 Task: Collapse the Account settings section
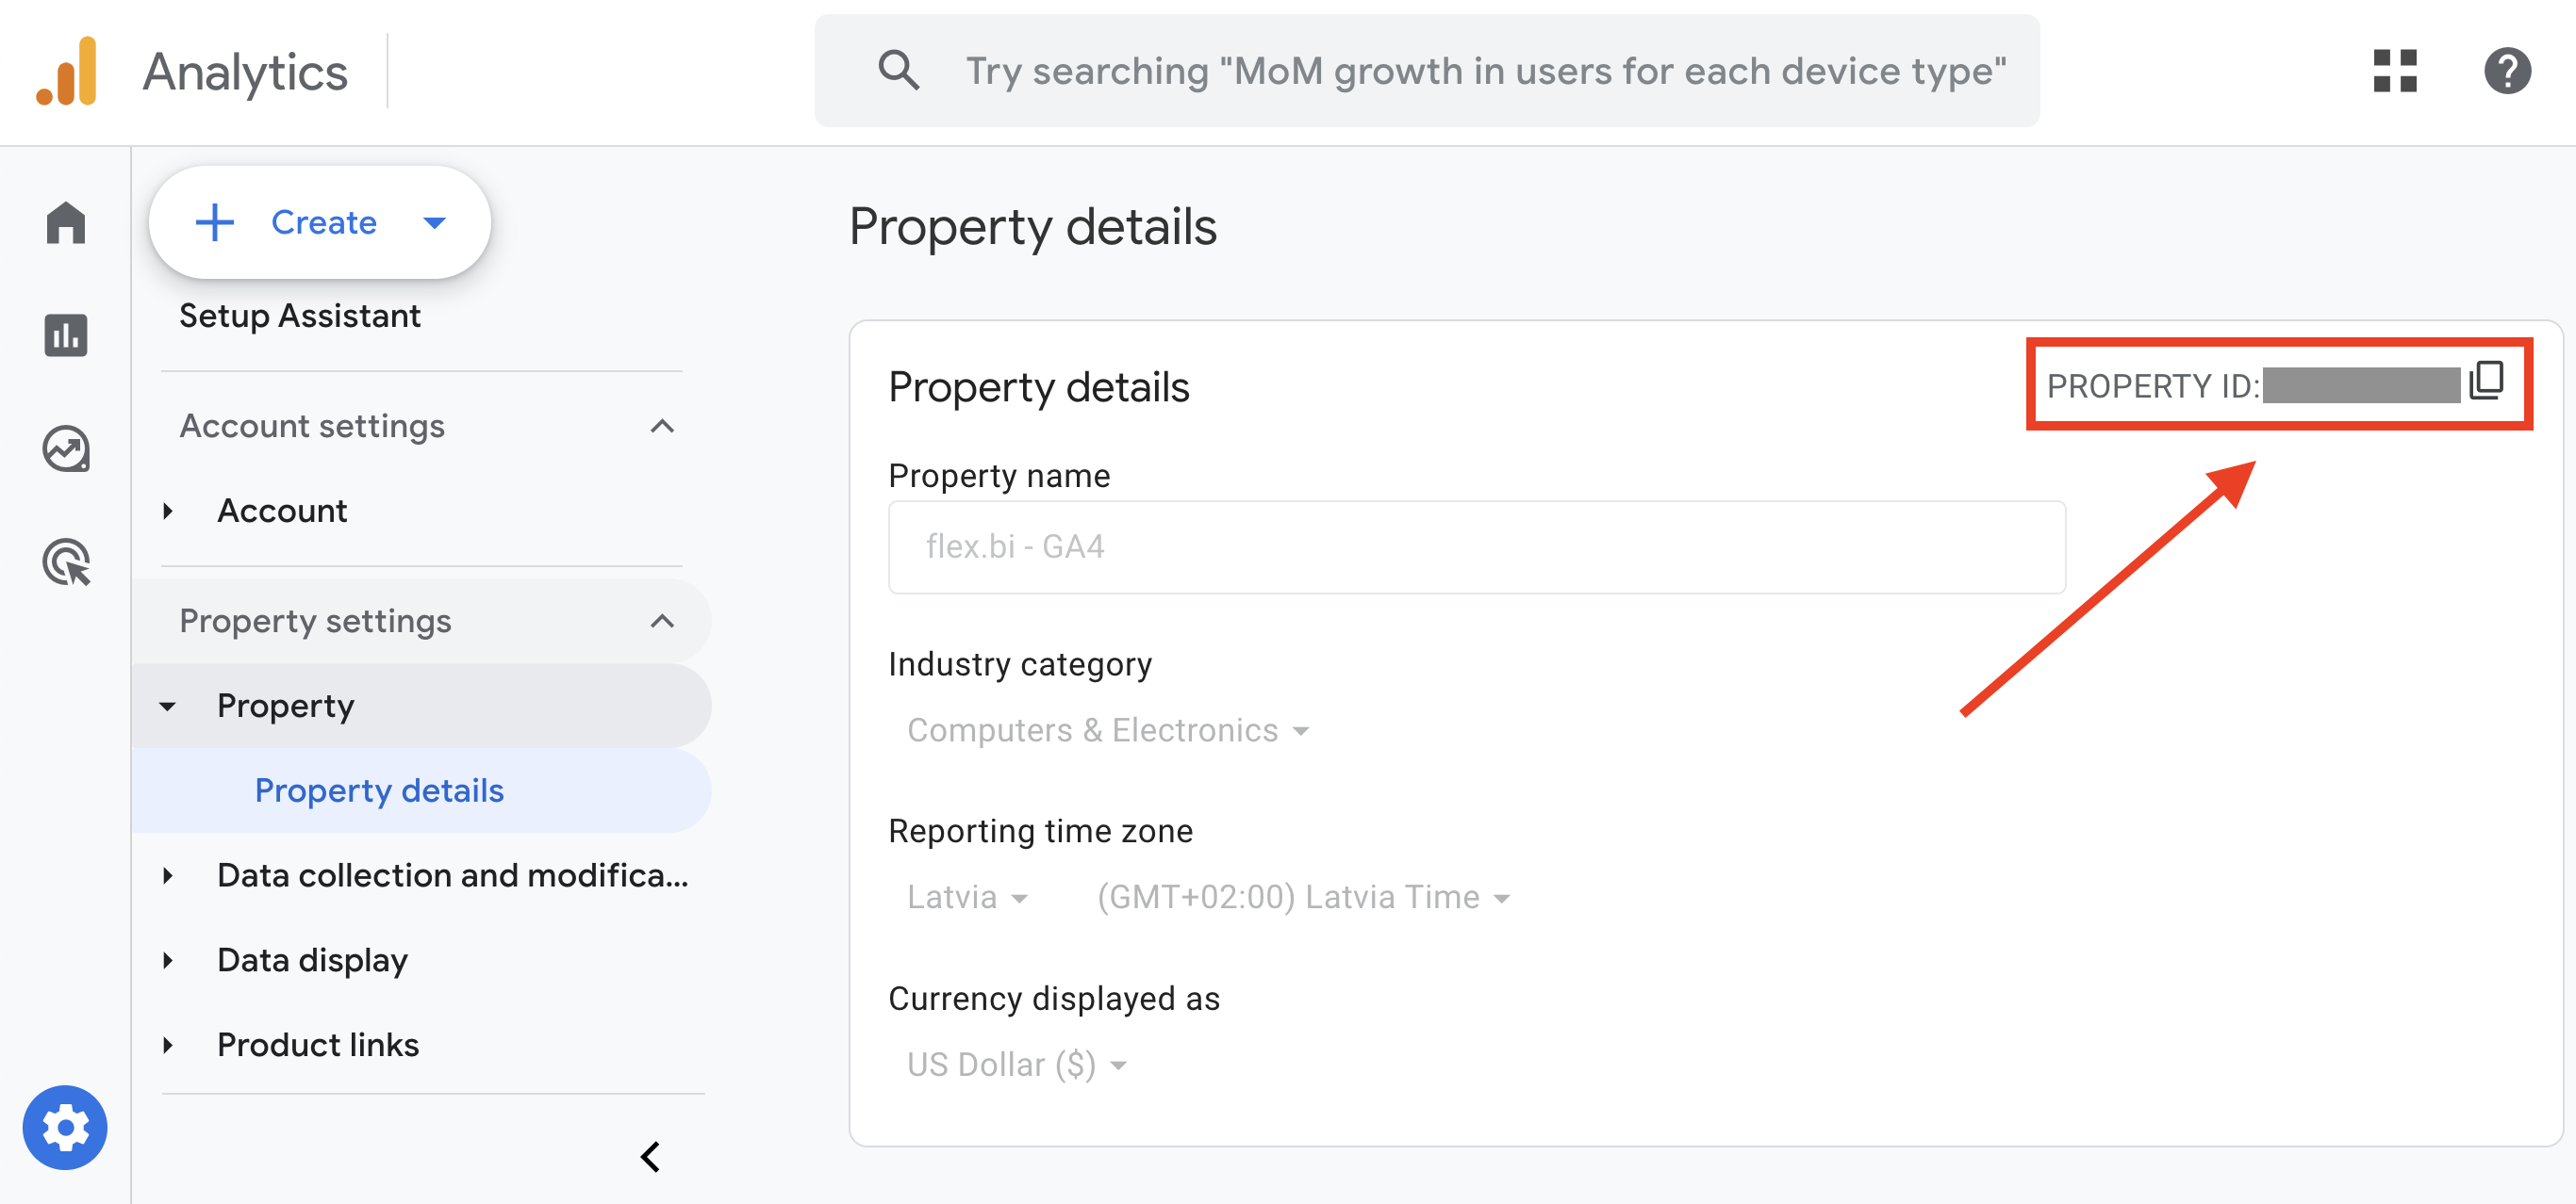point(661,427)
